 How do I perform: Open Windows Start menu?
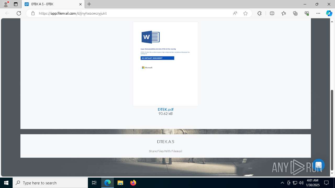coord(6,183)
